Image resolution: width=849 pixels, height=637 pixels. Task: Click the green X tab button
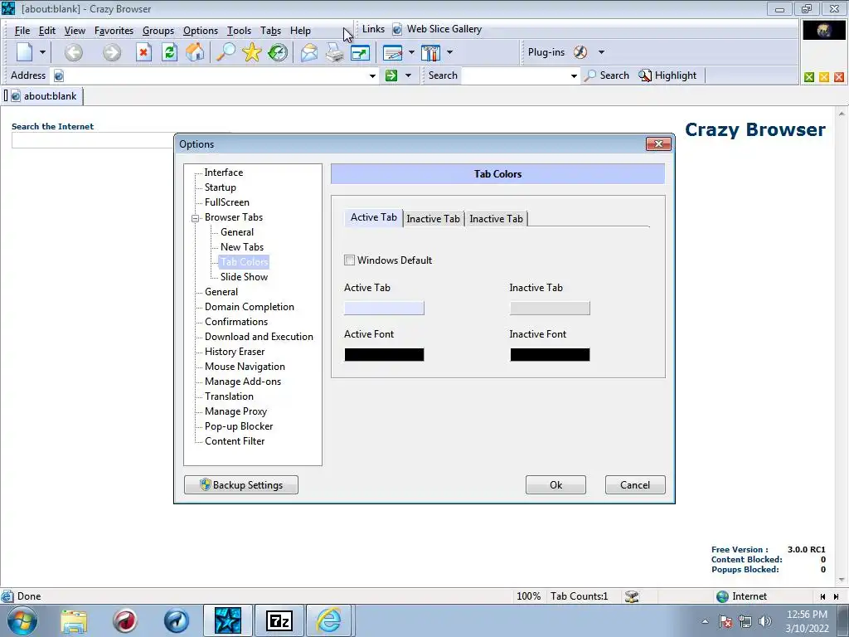tap(809, 77)
